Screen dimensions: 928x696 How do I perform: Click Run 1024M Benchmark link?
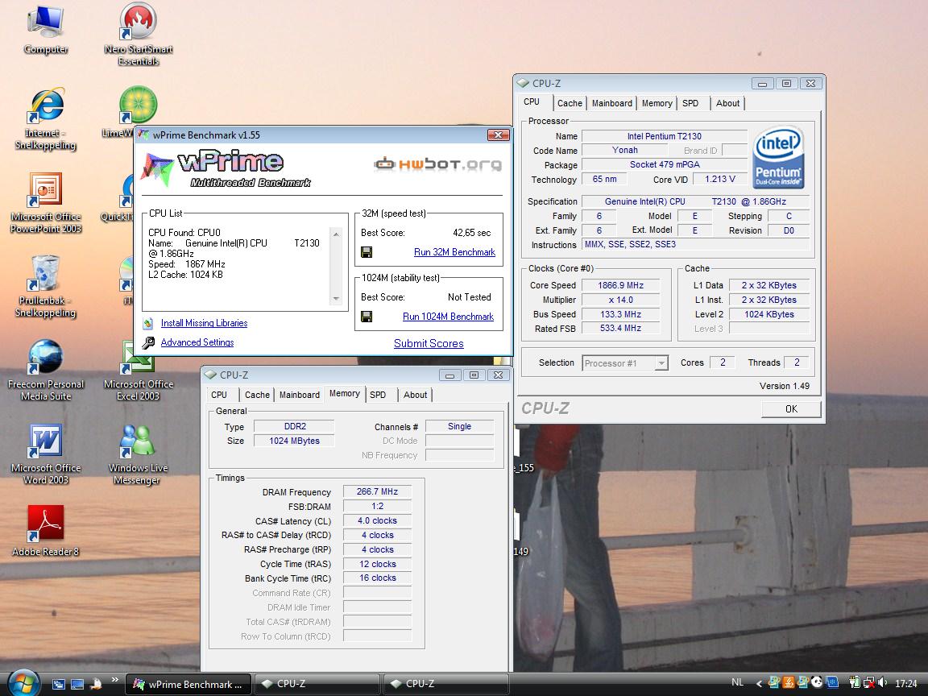pyautogui.click(x=448, y=317)
